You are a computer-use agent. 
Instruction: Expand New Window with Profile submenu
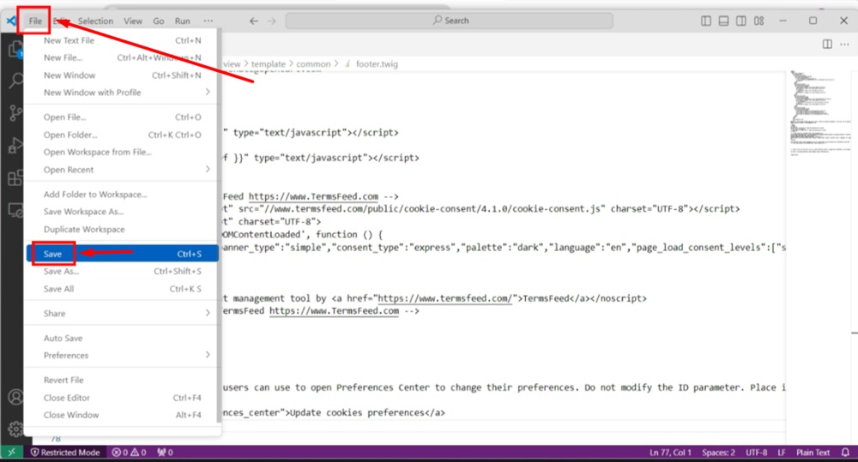[123, 93]
